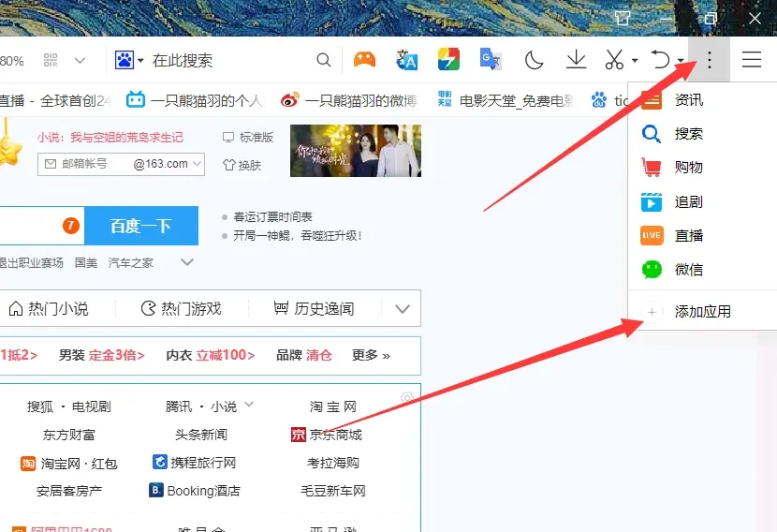
Task: Click 换肤 skin change link
Action: click(x=242, y=165)
